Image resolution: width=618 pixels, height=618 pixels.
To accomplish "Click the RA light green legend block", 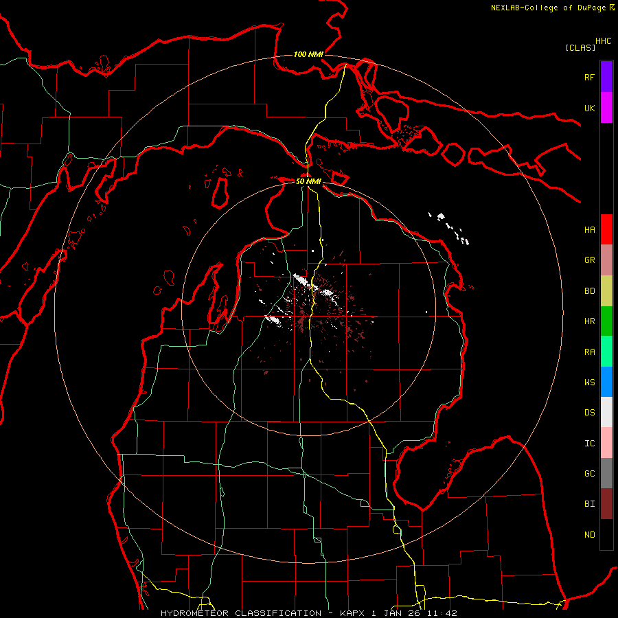I will (x=606, y=352).
